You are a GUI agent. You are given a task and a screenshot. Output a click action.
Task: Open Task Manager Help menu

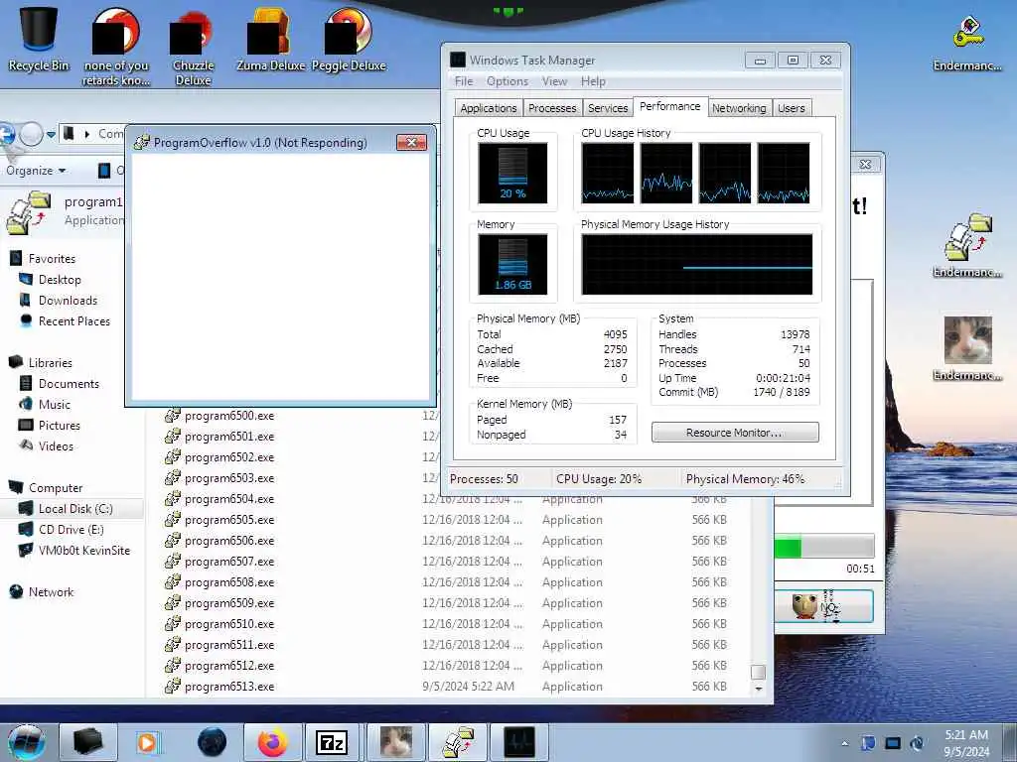pyautogui.click(x=593, y=81)
